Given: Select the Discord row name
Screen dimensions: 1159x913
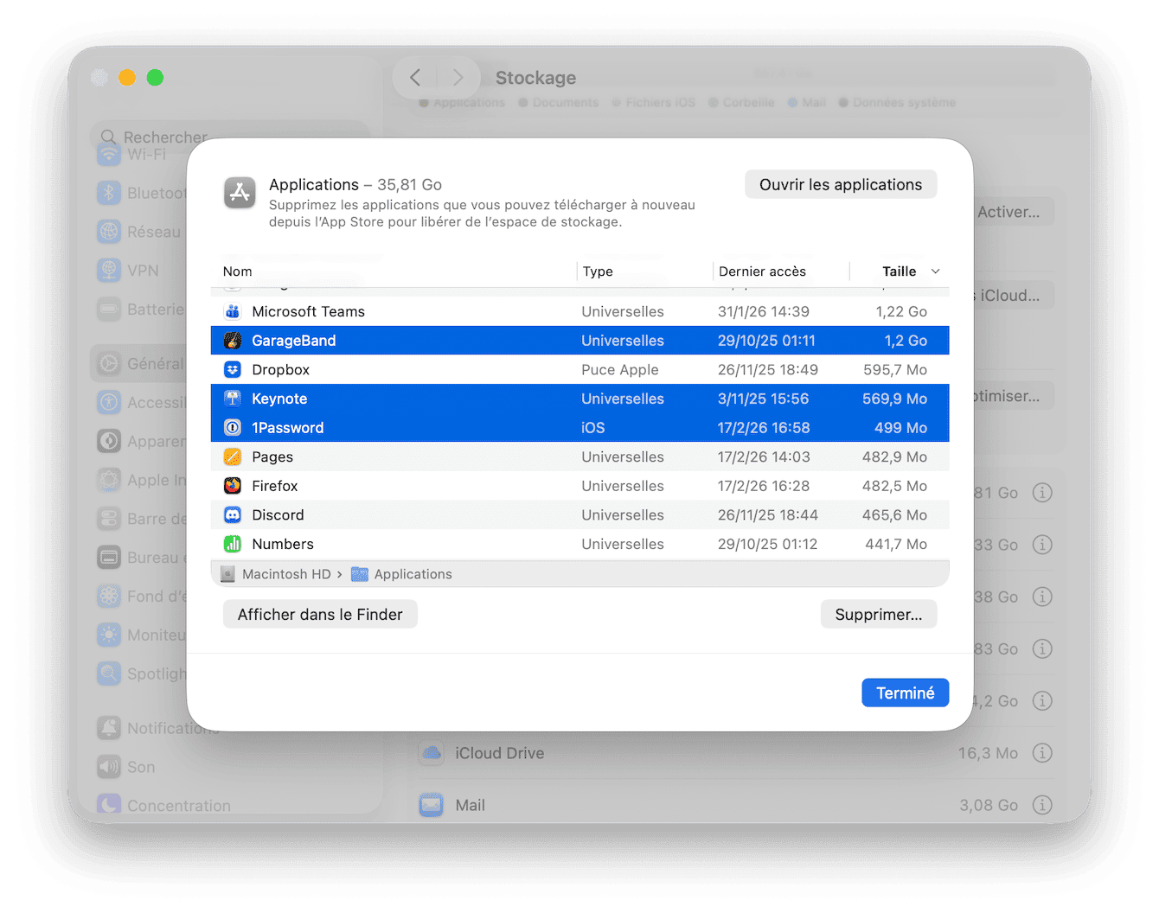Looking at the screenshot, I should (x=278, y=514).
